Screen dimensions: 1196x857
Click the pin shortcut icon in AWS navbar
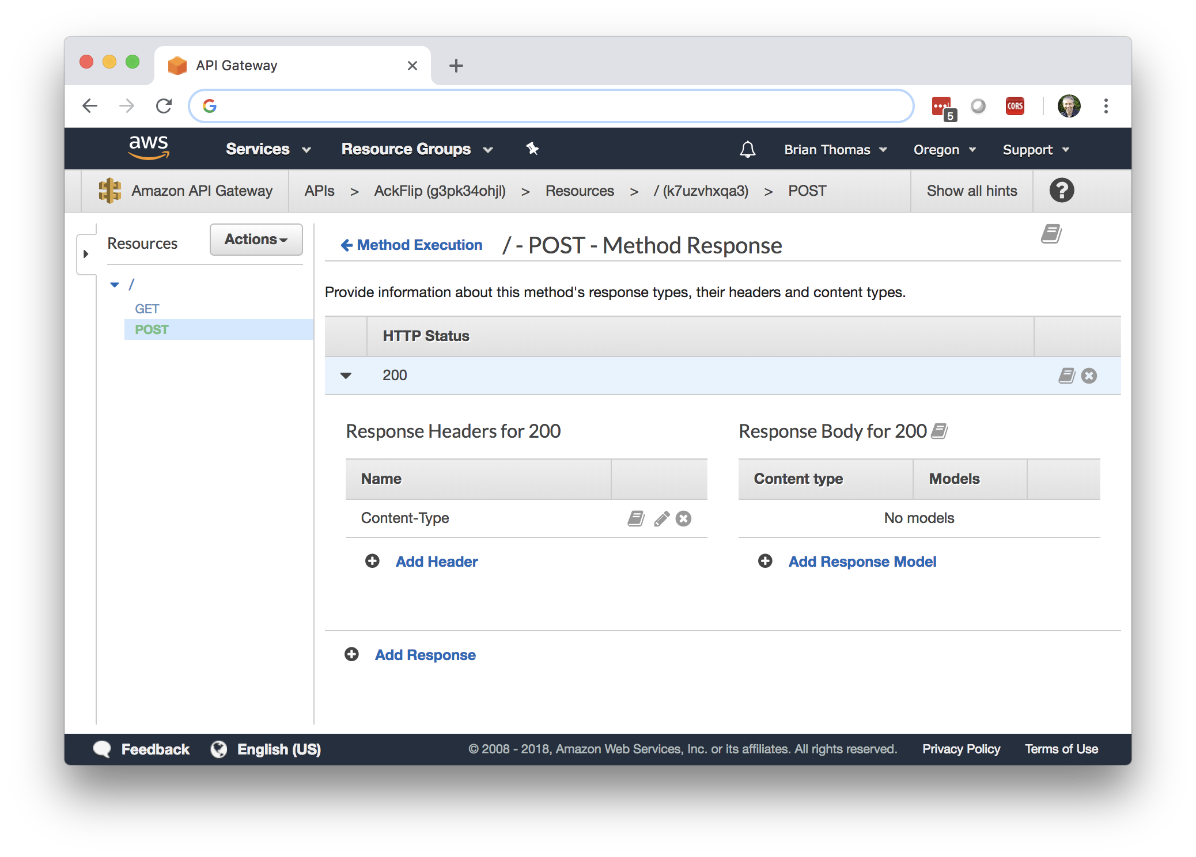[x=532, y=149]
